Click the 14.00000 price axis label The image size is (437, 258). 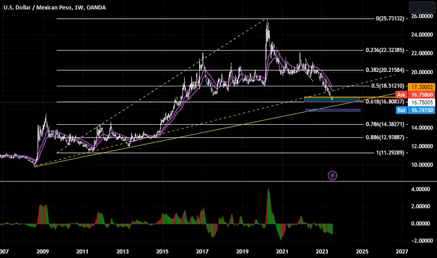[422, 128]
